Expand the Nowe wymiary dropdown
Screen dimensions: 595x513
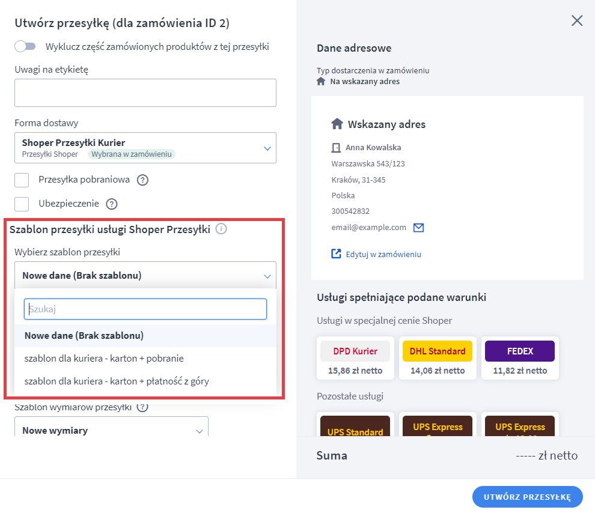pos(111,430)
